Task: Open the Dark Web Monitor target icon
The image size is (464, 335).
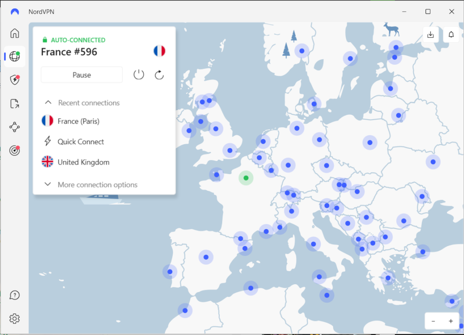Action: point(14,151)
